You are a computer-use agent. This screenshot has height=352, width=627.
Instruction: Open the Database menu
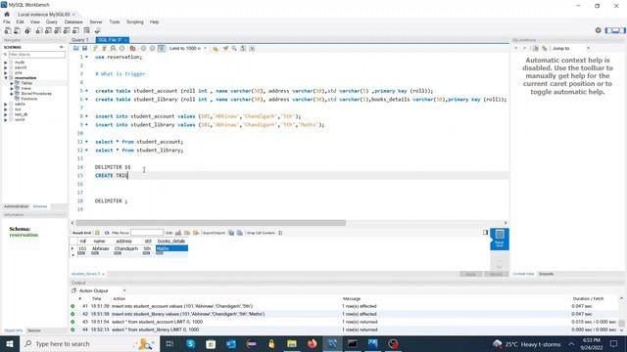(73, 22)
